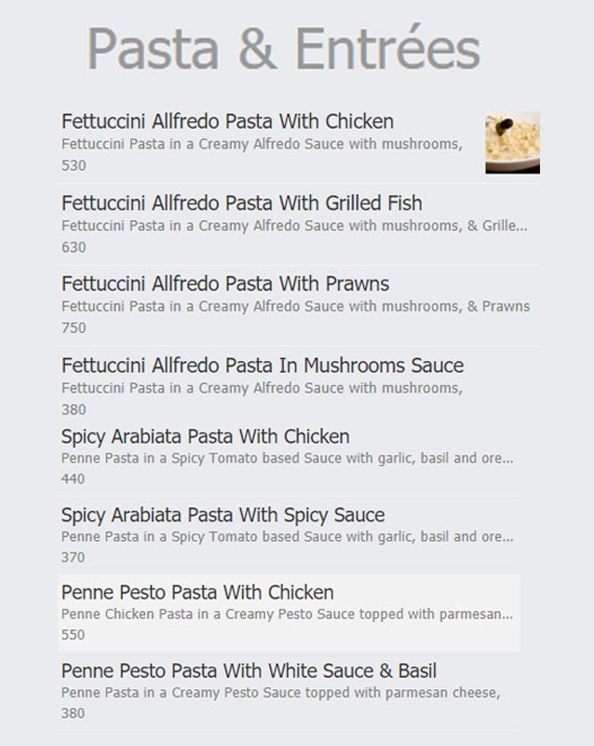Click the 440 price under Arabiata chicken
The width and height of the screenshot is (594, 746).
click(x=74, y=478)
